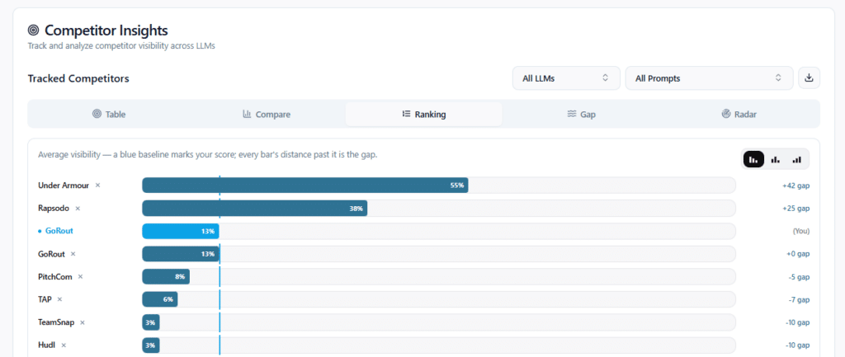Open the All Prompts dropdown
Screen dimensions: 845x357
tap(709, 78)
